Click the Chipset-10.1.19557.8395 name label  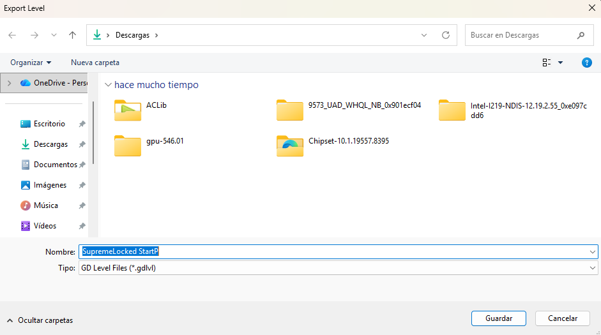coord(349,141)
